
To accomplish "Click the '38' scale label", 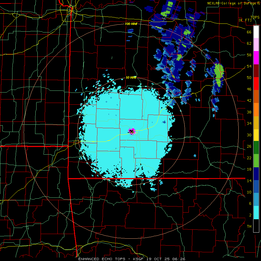I will pos(249,112).
